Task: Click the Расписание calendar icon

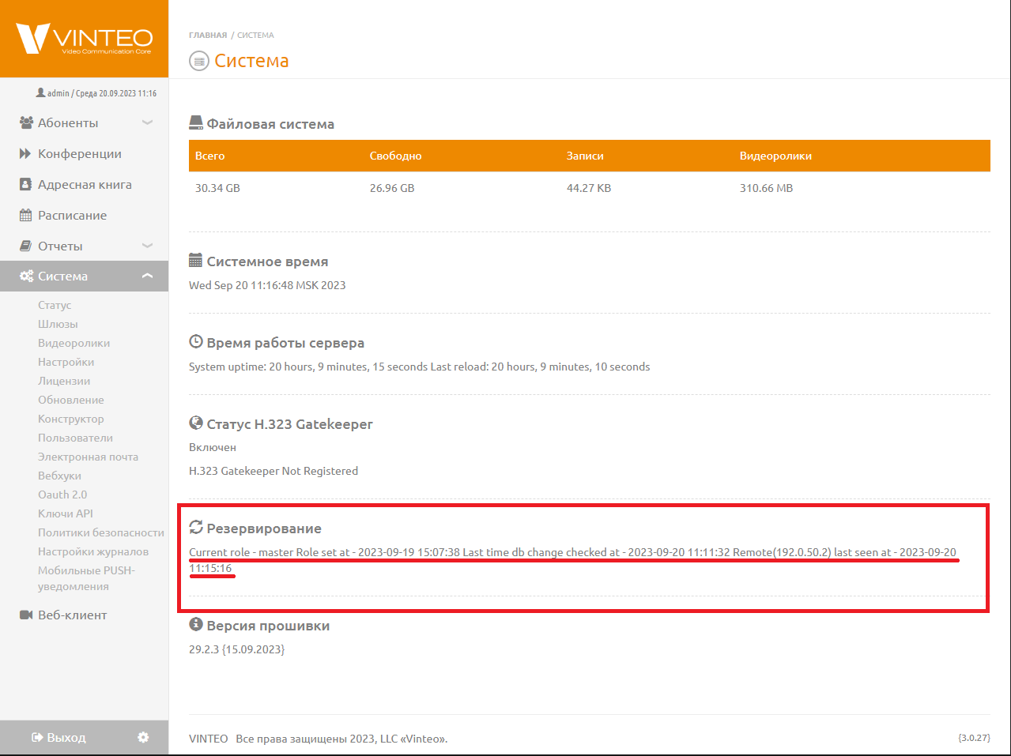Action: click(x=25, y=215)
